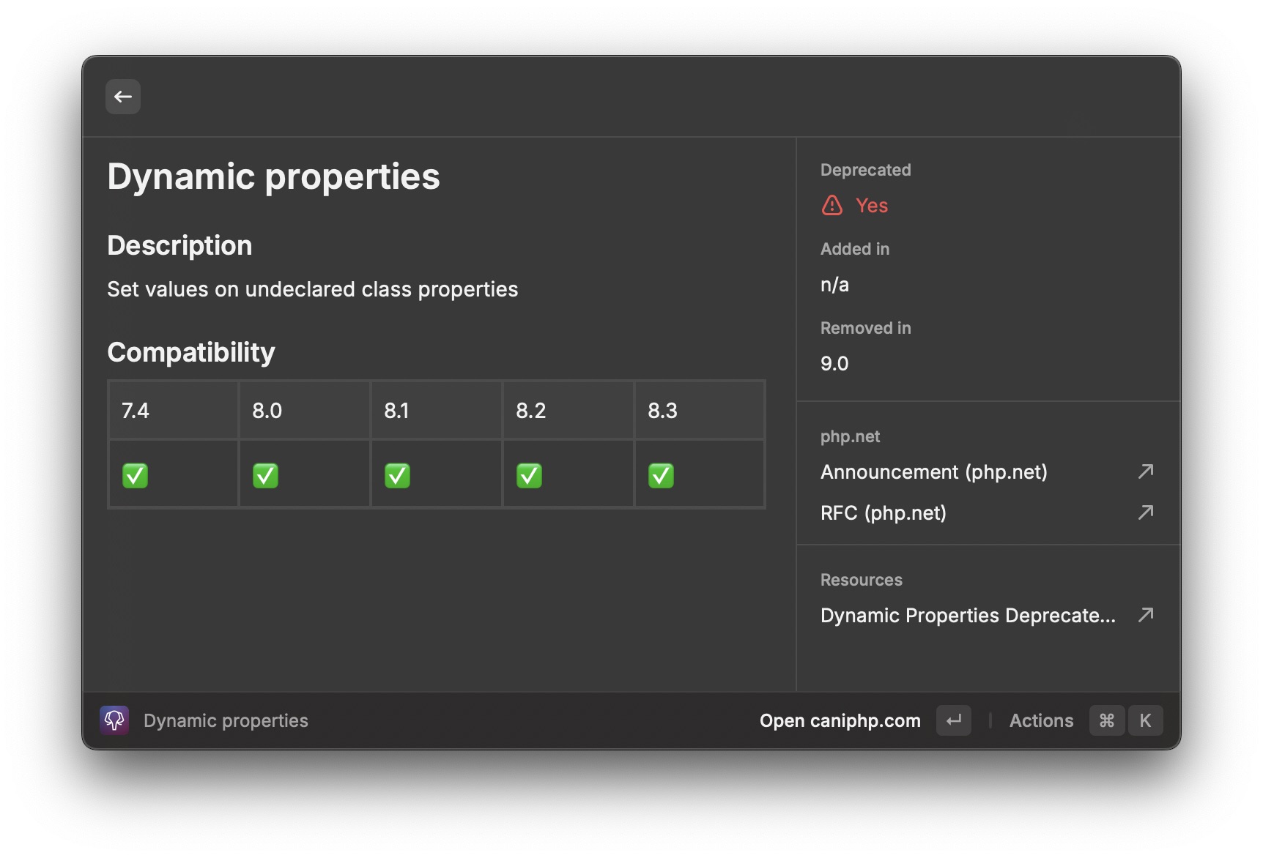This screenshot has height=858, width=1263.
Task: Click the green checkmark under 8.2
Action: [x=529, y=475]
